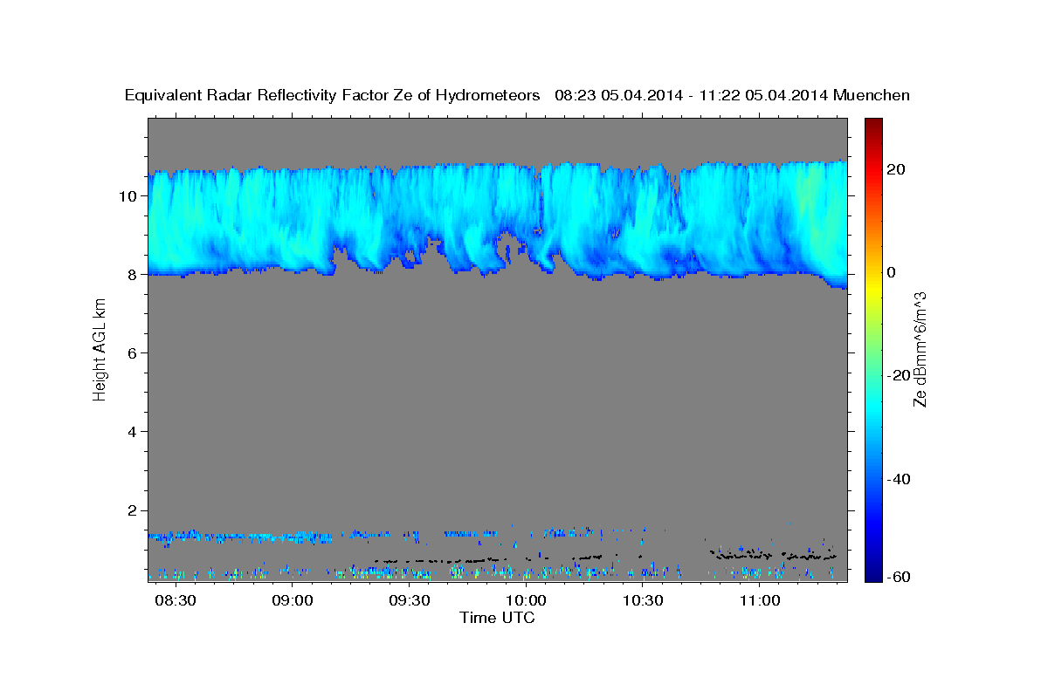This screenshot has width=1048, height=698.
Task: Click the dark red top of the colorbar
Action: [x=873, y=123]
